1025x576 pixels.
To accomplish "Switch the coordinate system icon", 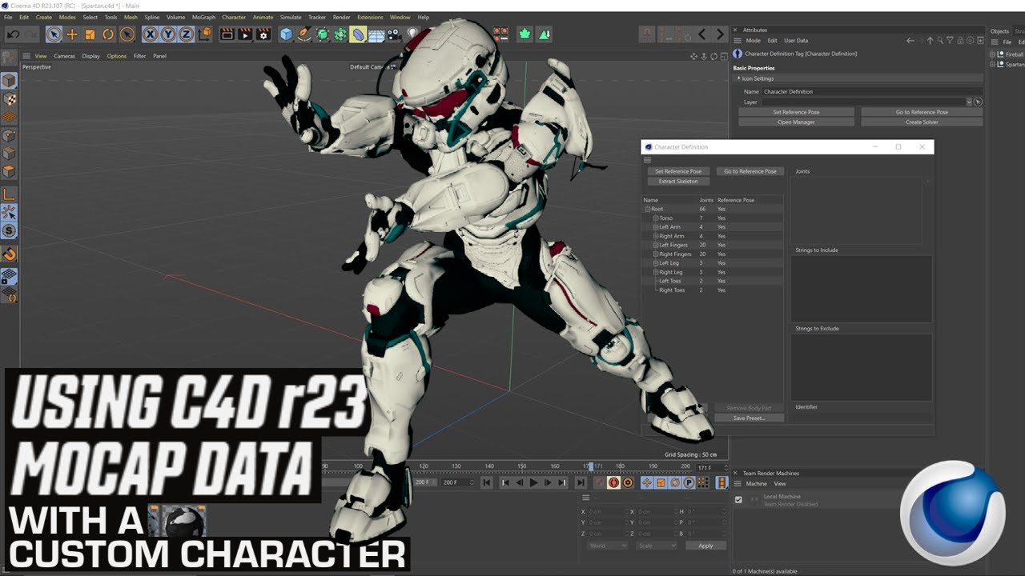I will (205, 34).
